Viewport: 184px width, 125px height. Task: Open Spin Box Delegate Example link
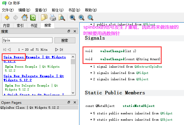tap(34, 78)
